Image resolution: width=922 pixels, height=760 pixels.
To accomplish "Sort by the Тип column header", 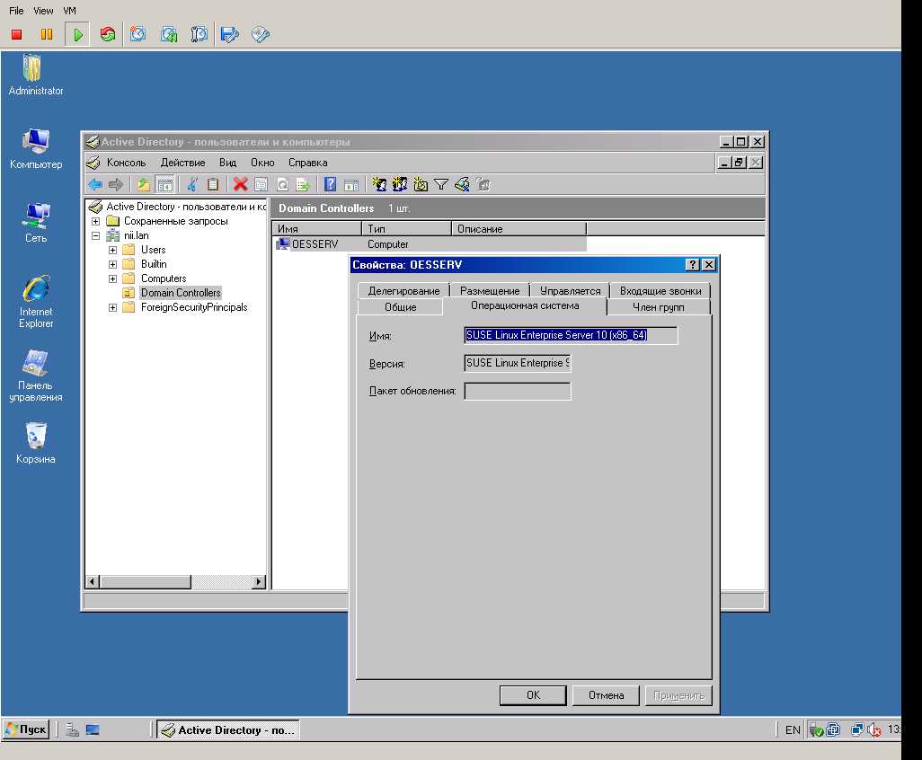I will point(407,229).
